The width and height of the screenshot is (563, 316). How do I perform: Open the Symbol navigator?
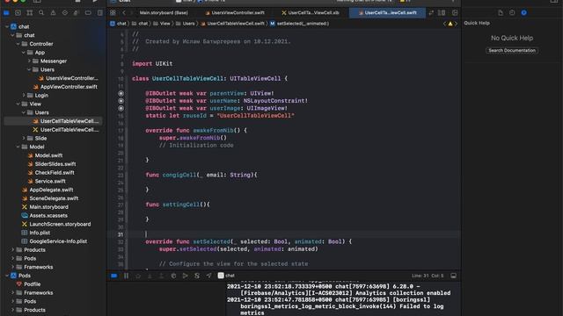click(30, 13)
